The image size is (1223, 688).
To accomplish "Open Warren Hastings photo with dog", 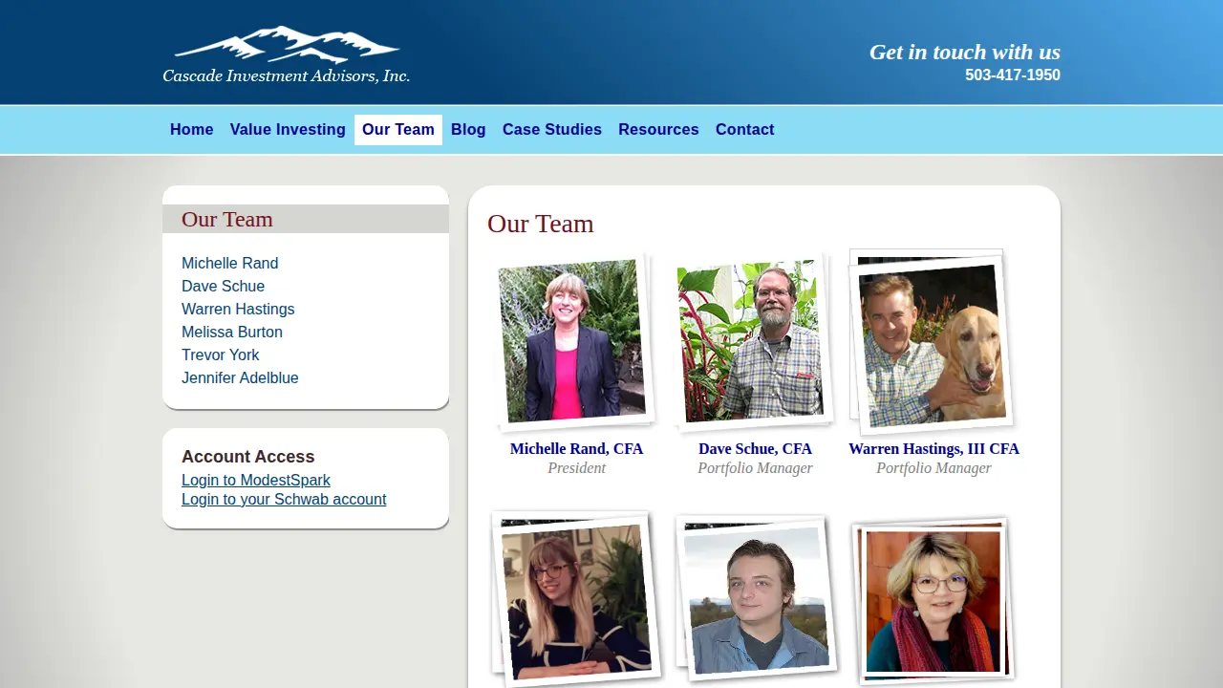I will coord(932,343).
